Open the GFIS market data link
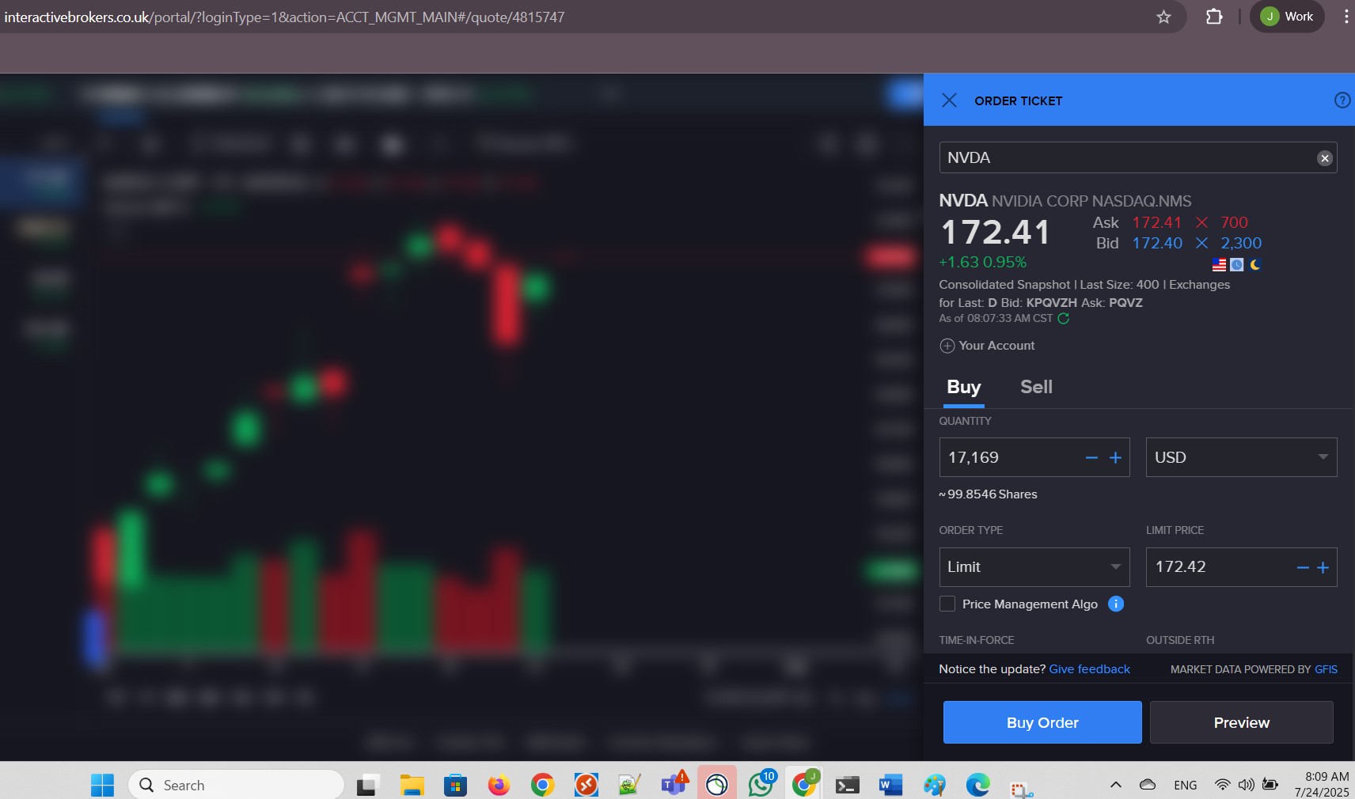The image size is (1355, 799). point(1326,669)
